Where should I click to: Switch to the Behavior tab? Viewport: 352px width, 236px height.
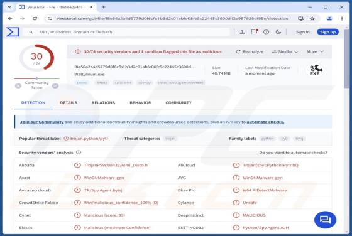[140, 103]
